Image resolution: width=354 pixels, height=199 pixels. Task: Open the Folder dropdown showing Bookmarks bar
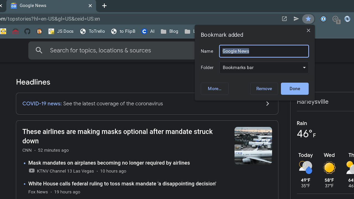point(264,67)
